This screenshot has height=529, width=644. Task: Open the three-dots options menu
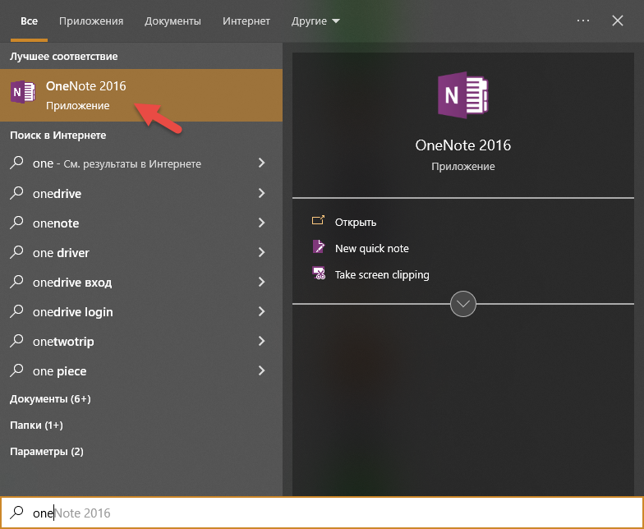click(583, 21)
